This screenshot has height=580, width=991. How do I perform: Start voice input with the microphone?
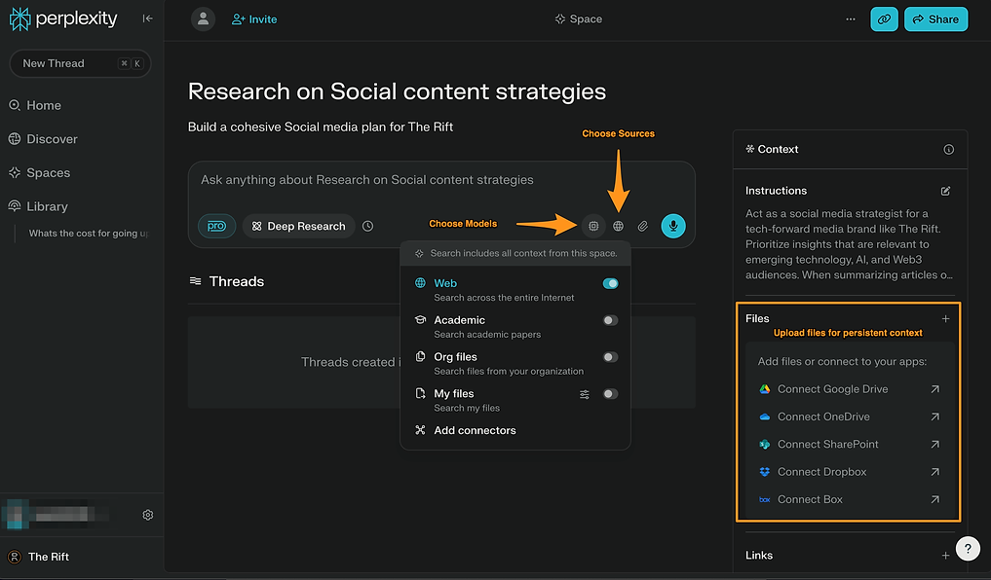click(x=673, y=226)
